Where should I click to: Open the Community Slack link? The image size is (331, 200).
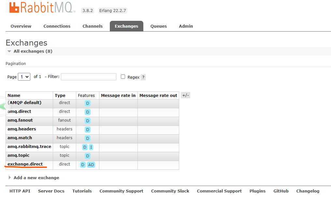(170, 191)
